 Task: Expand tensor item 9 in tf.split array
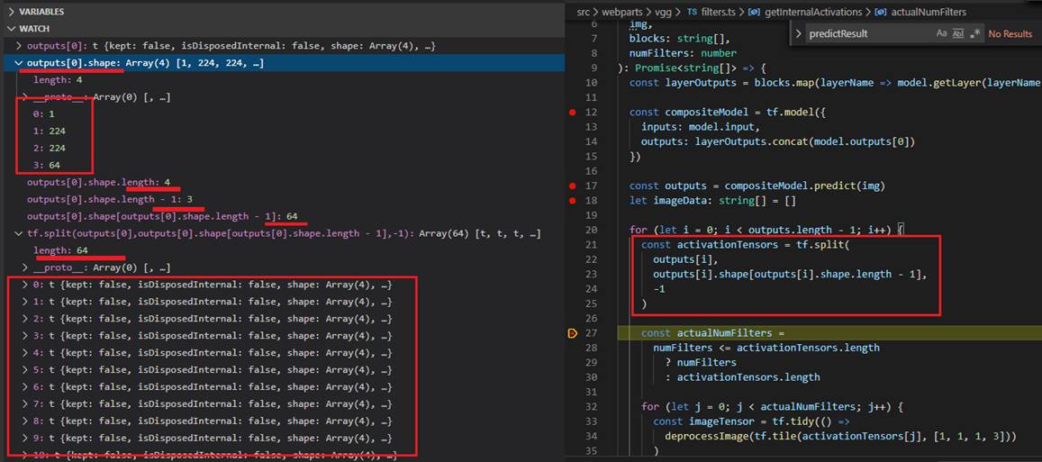tap(25, 439)
